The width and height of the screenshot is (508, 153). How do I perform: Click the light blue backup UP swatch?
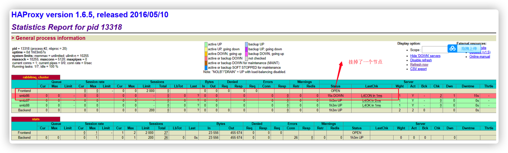pyautogui.click(x=246, y=44)
